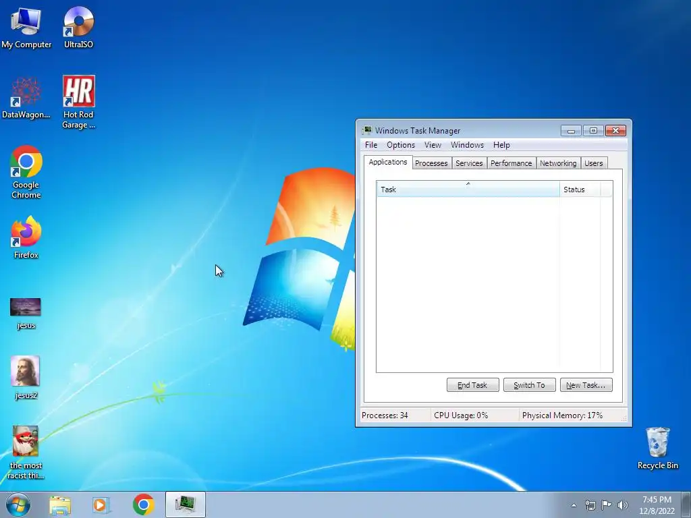The height and width of the screenshot is (518, 691).
Task: Open the Action Center flag icon
Action: coord(607,505)
